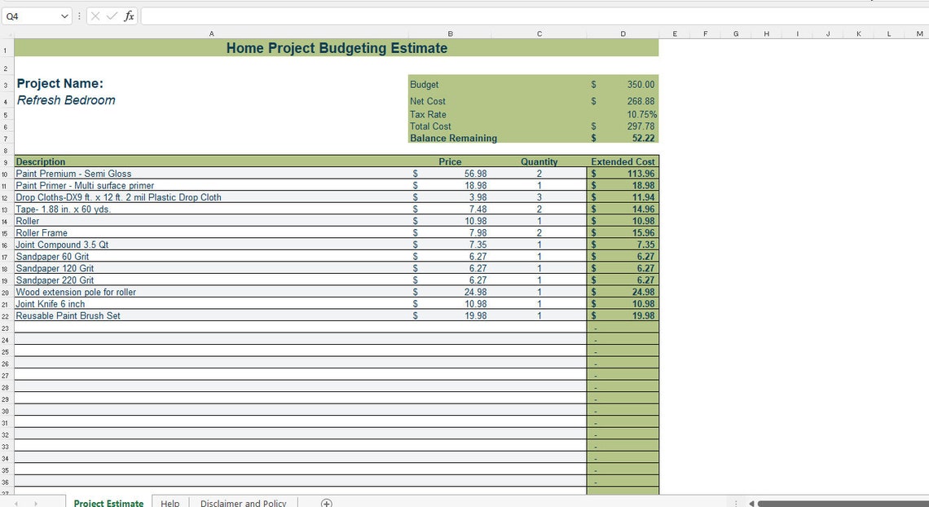The image size is (929, 507).
Task: Click the dots handle near the horizontal scrollbar
Action: (736, 502)
